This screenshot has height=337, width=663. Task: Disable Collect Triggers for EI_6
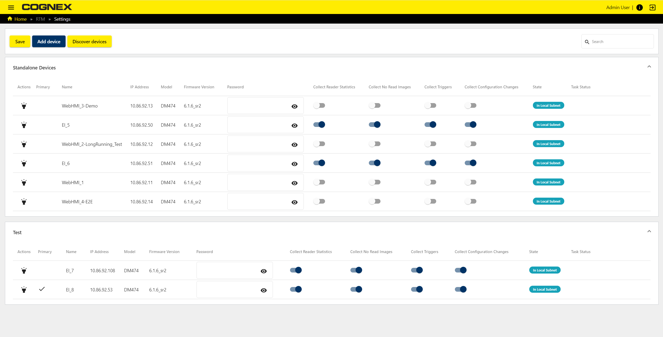pyautogui.click(x=430, y=163)
